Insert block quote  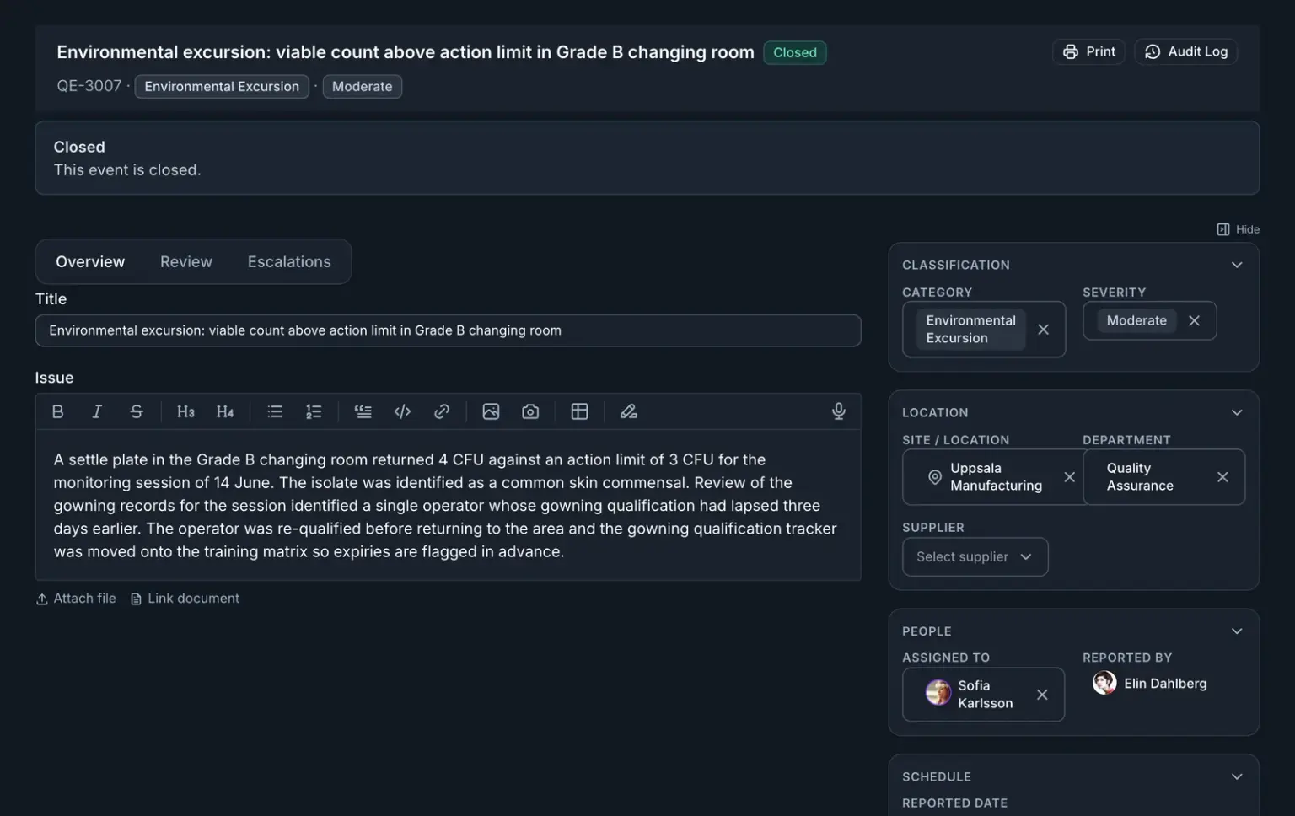click(363, 411)
